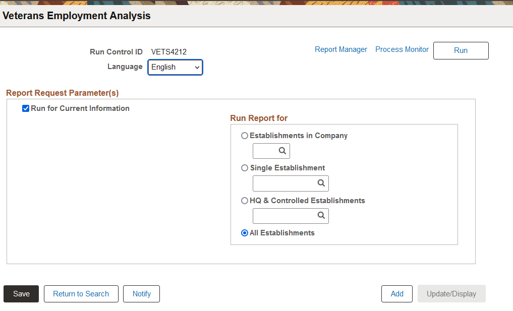Viewport: 513px width, 311px height.
Task: Open the Language dropdown
Action: click(175, 67)
